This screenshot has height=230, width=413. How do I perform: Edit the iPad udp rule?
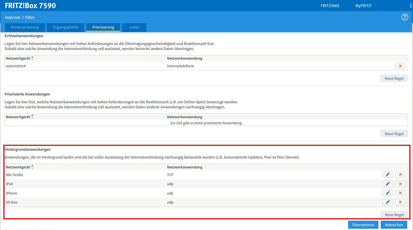tap(388, 184)
